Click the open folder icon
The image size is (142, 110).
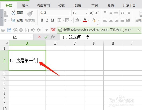click(x=3, y=30)
